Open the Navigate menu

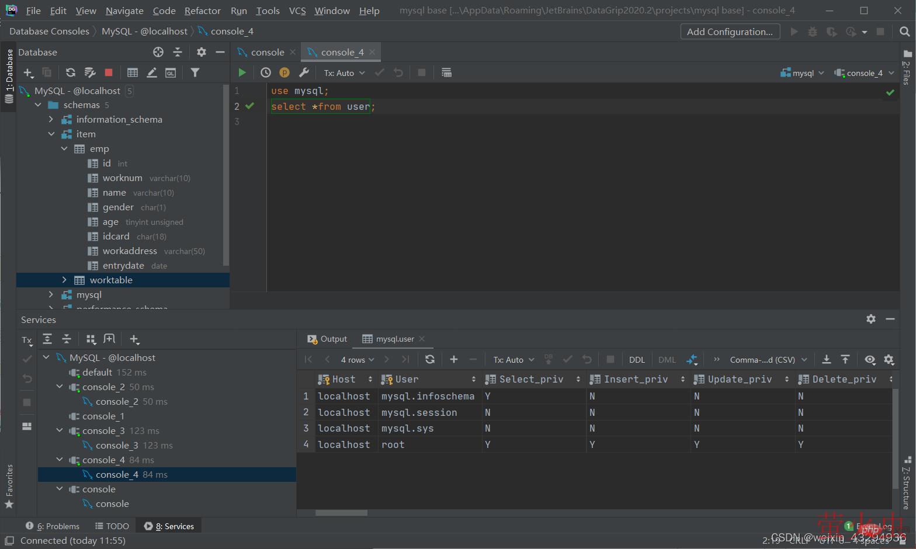[x=124, y=11]
